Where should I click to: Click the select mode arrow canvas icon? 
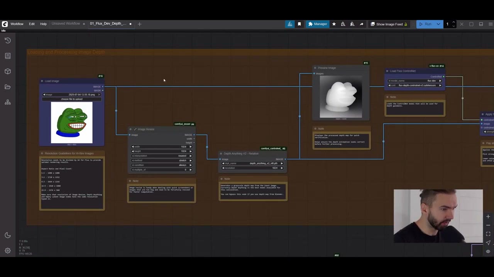tap(488, 243)
